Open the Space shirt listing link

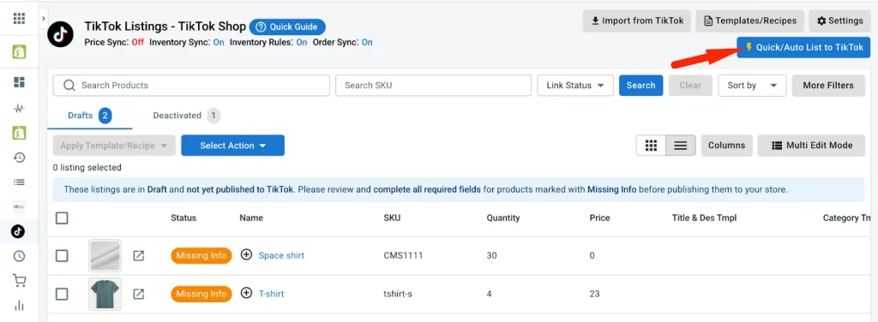(x=281, y=255)
